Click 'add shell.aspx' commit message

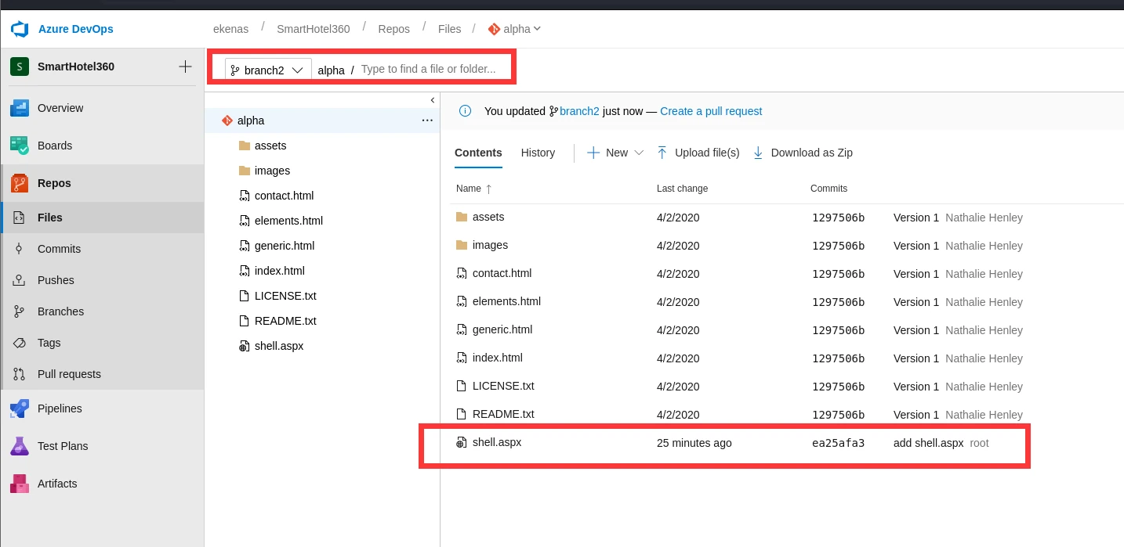point(928,443)
